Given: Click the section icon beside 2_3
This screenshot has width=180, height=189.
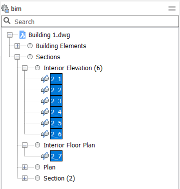Looking at the screenshot, I should click(x=45, y=101).
